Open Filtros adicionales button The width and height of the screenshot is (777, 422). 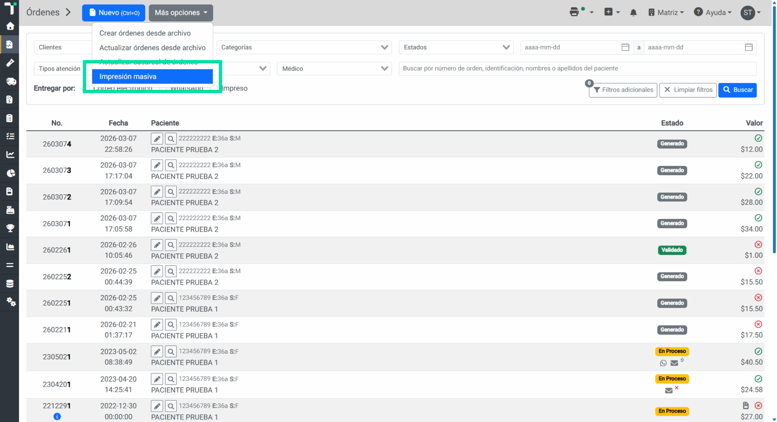pos(623,90)
